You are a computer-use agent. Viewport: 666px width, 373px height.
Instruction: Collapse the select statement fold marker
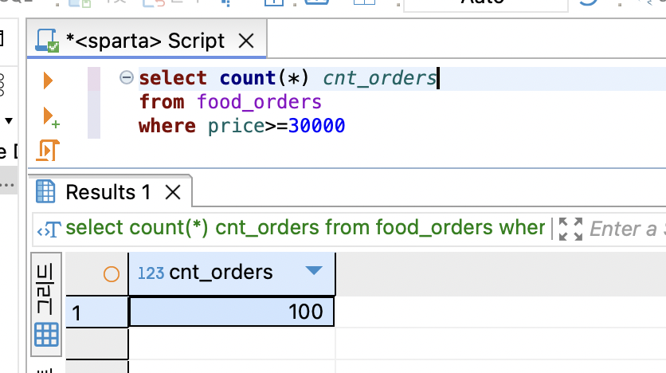(126, 77)
